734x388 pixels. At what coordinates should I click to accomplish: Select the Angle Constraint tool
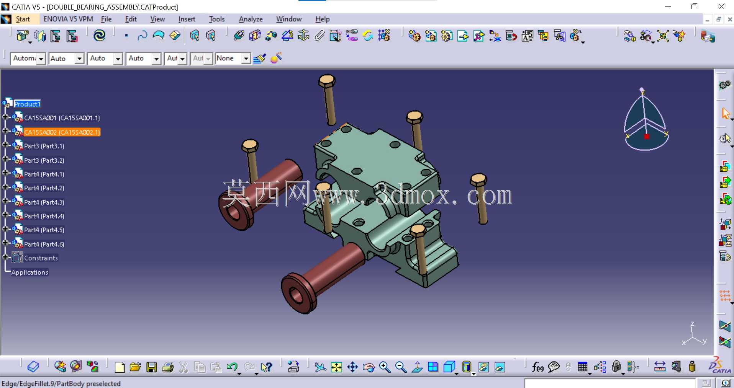(x=287, y=36)
